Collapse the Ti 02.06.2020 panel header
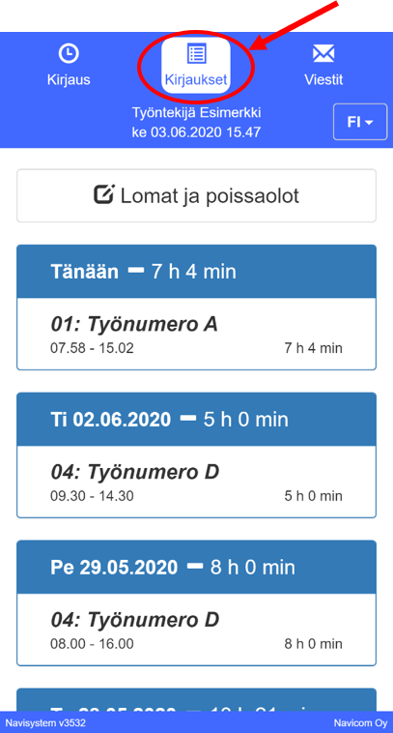This screenshot has width=393, height=733. click(x=197, y=420)
